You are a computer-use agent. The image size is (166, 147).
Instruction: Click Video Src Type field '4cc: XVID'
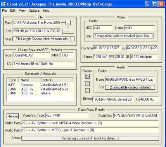click(x=67, y=115)
